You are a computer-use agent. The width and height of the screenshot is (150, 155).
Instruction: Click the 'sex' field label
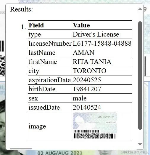click(33, 98)
